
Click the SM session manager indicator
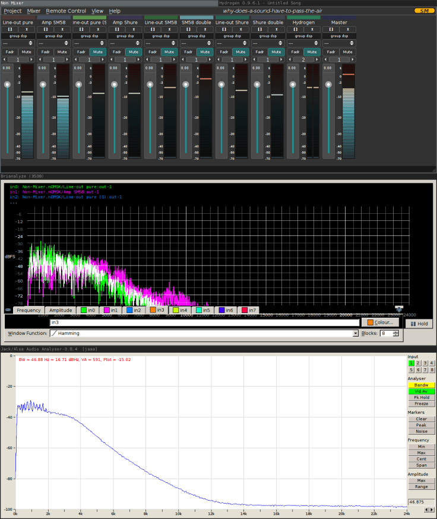point(423,11)
